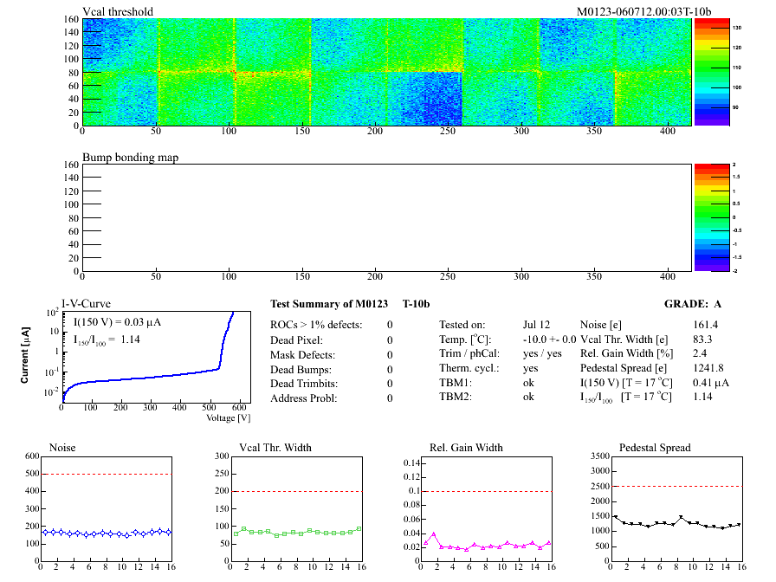Click the Vcal Thr. Width chart title

coord(275,448)
